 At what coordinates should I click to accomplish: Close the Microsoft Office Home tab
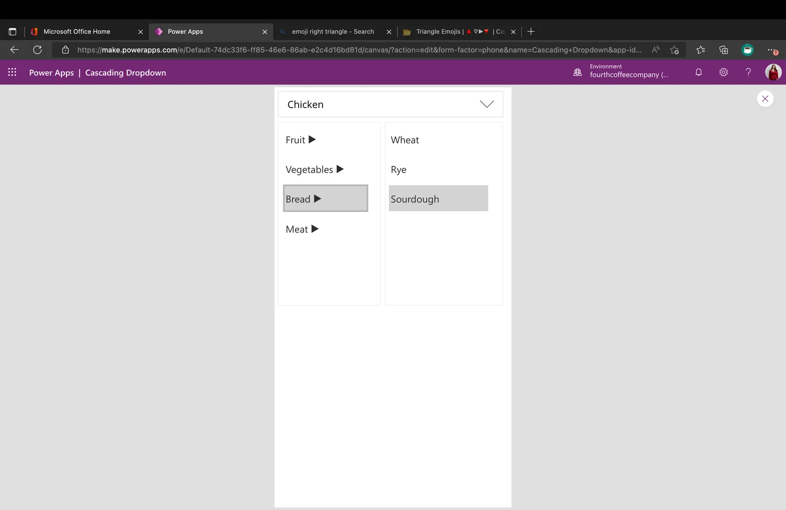click(x=140, y=31)
